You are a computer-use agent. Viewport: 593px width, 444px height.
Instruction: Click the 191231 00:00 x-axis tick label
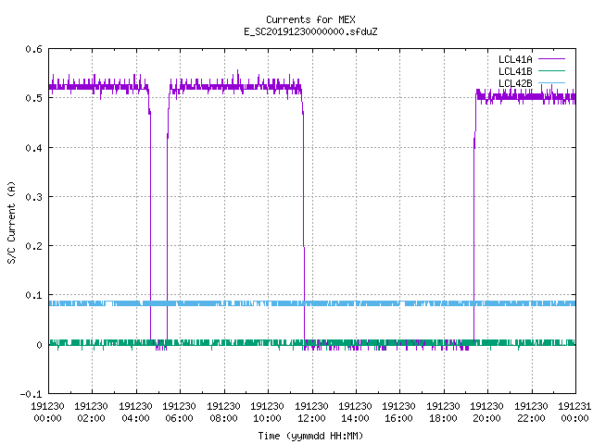574,413
